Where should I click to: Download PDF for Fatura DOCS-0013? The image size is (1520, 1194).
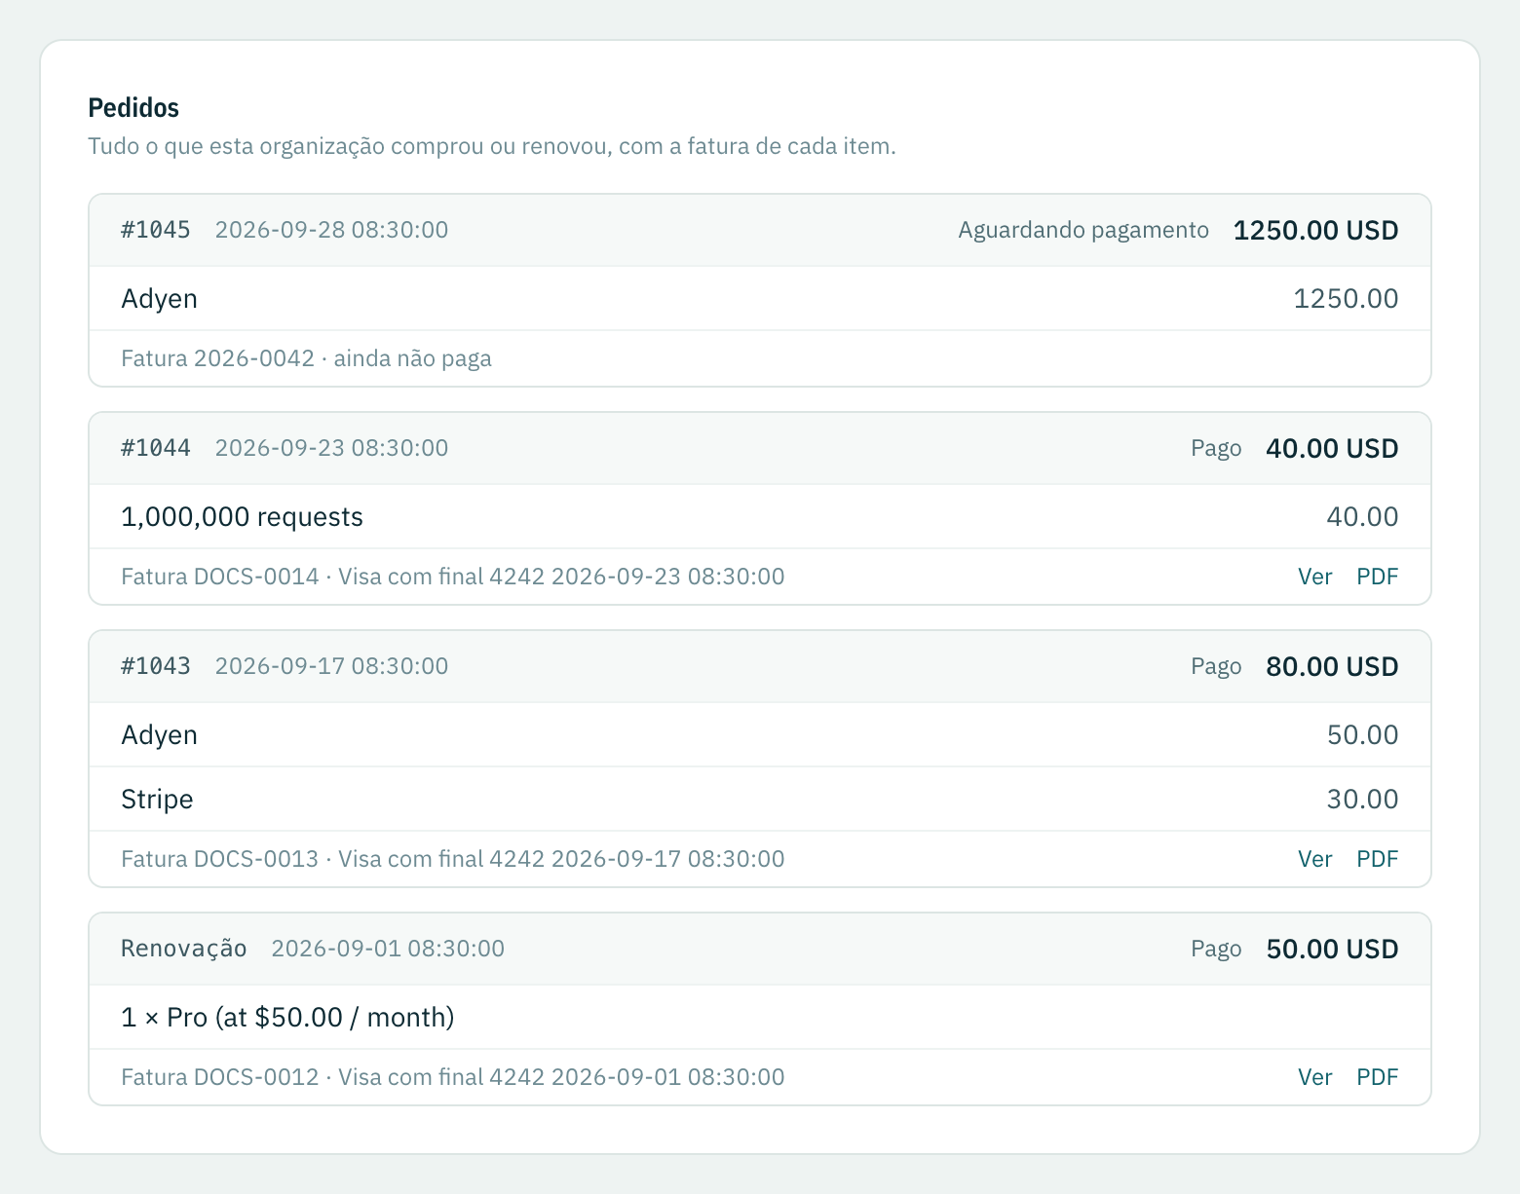point(1378,859)
